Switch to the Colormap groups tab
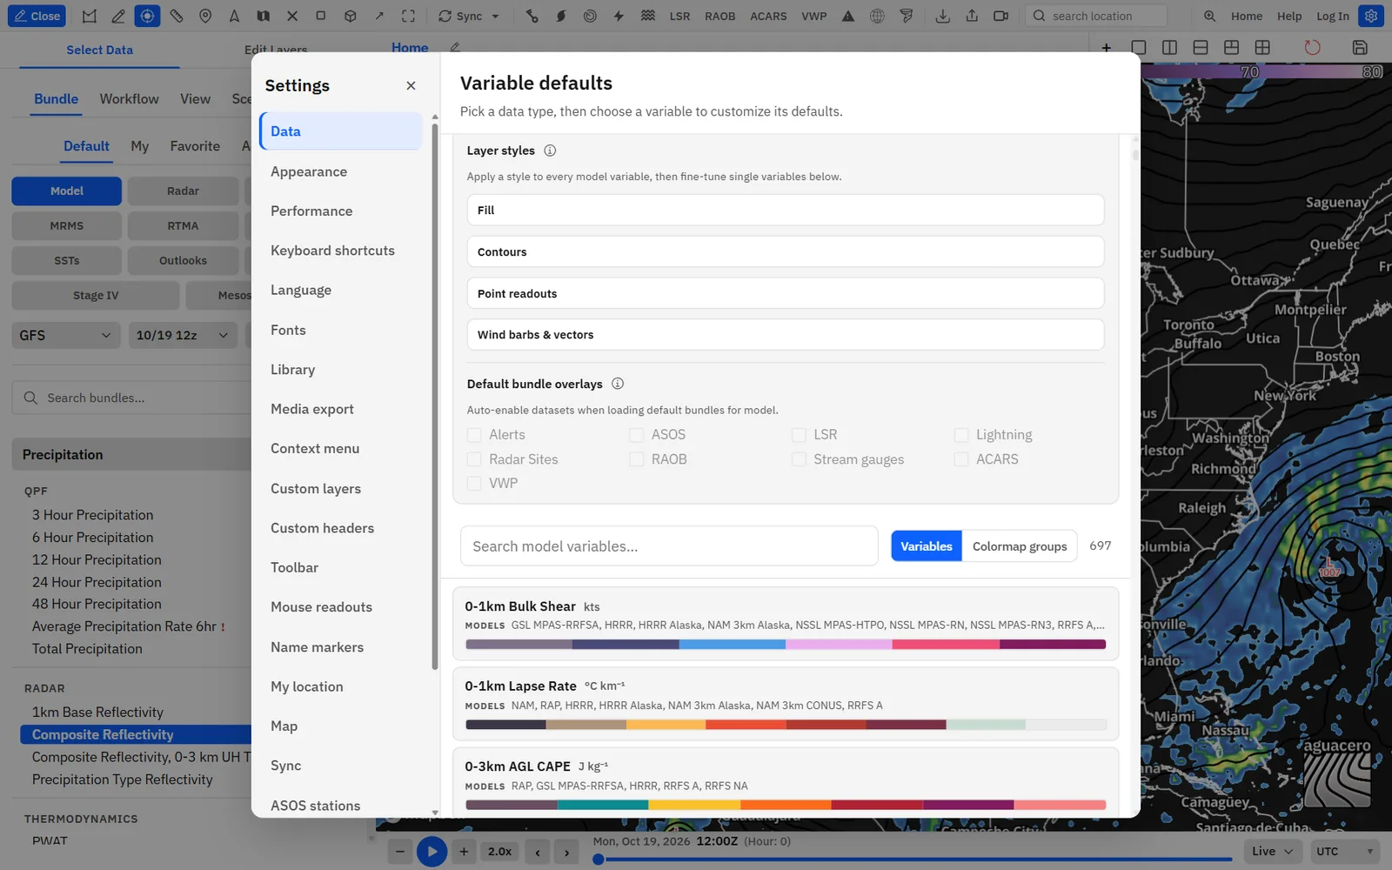This screenshot has width=1392, height=870. pyautogui.click(x=1020, y=546)
